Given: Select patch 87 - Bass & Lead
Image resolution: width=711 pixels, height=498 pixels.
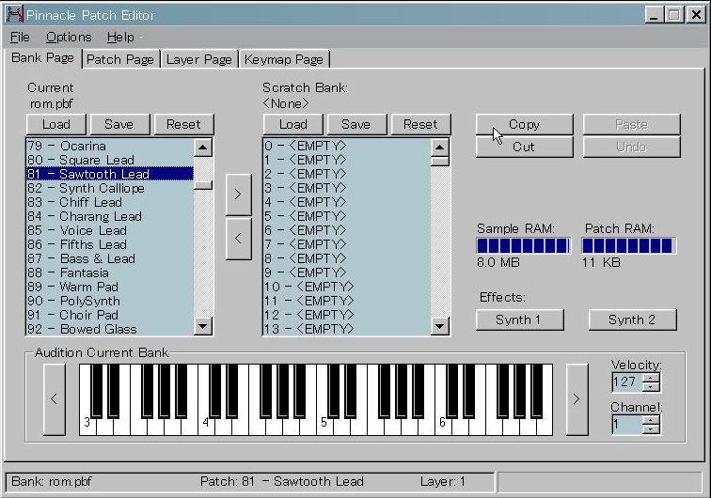Looking at the screenshot, I should coord(110,258).
